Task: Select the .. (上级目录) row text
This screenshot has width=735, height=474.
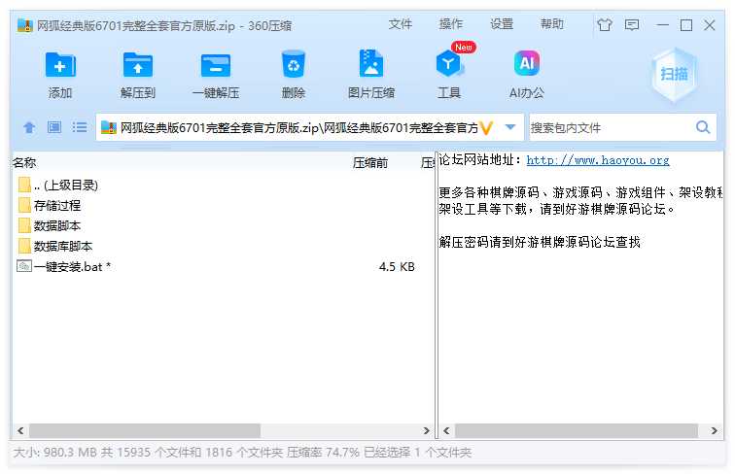Action: click(x=66, y=185)
